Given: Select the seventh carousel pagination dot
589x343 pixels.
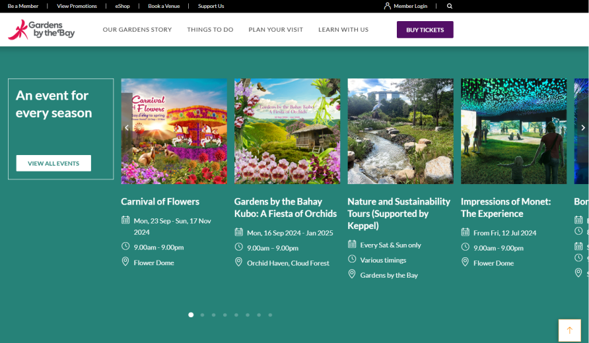Looking at the screenshot, I should click(x=259, y=315).
